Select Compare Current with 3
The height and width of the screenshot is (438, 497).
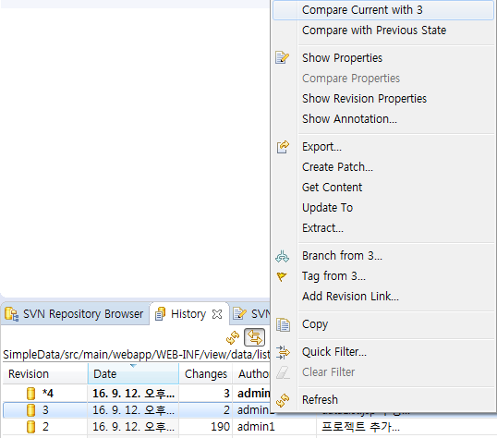click(383, 10)
